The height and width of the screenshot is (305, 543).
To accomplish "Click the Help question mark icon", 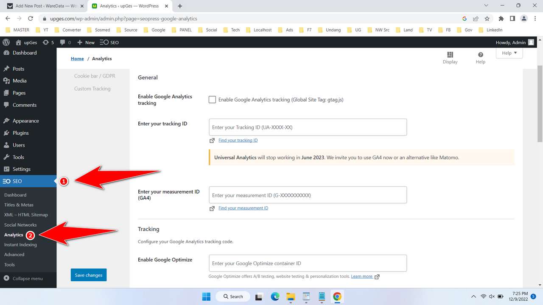I will (480, 55).
